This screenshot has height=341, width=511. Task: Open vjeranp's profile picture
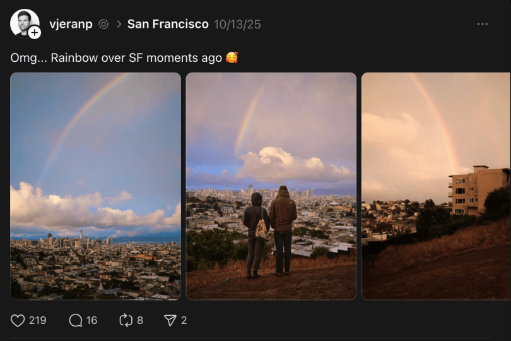23,21
